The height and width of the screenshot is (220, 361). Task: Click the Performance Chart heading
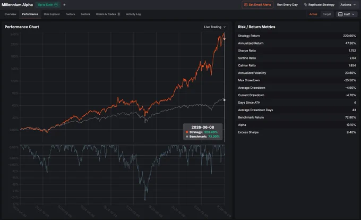click(22, 27)
